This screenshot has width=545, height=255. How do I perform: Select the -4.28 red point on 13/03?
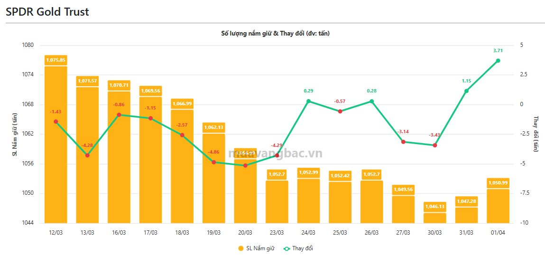87,155
